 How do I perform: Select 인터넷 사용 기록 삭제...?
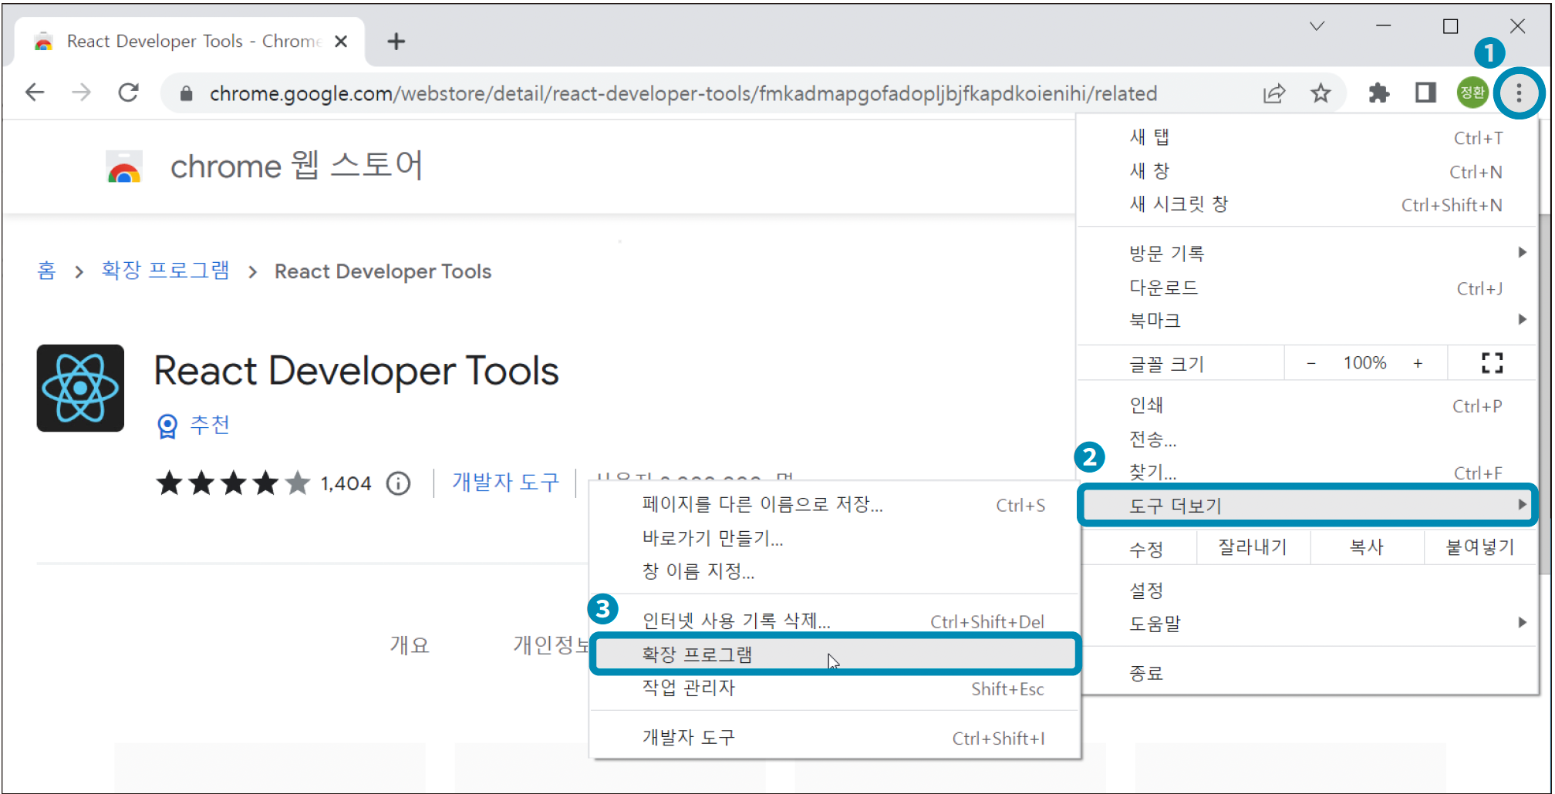click(835, 621)
